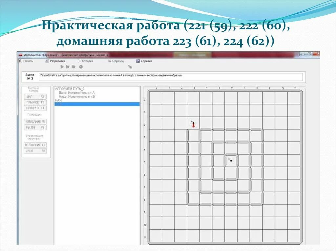Viewport: 336px width, 251px height.
Task: Click the 'Надо: Исполнитель в т.Б' line
Action: click(77, 97)
